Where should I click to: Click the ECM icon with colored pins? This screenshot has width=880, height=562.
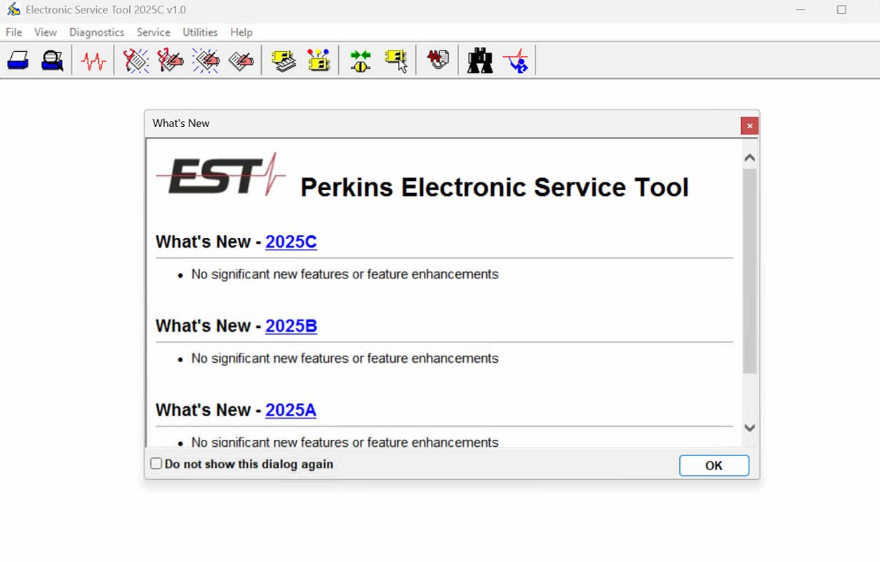click(x=319, y=61)
